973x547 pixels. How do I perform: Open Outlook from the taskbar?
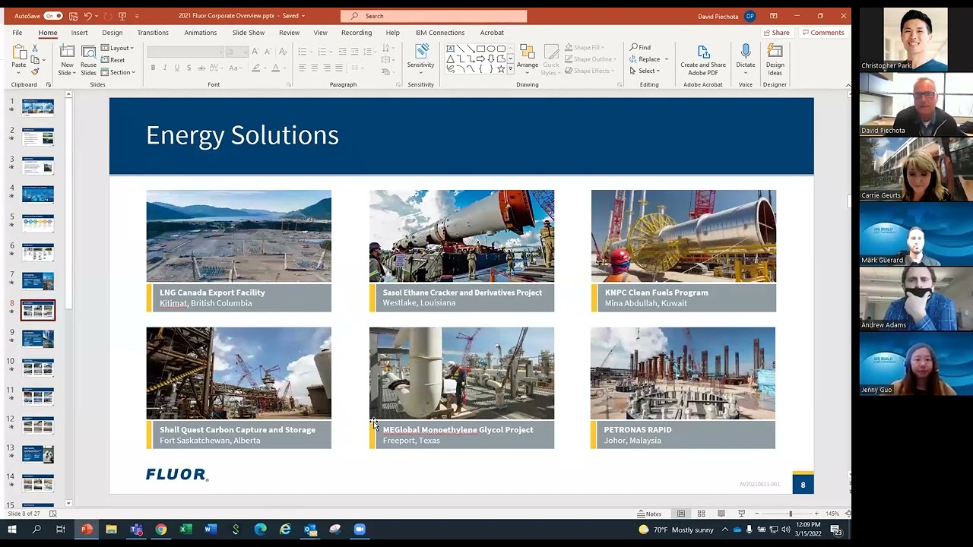[x=310, y=530]
